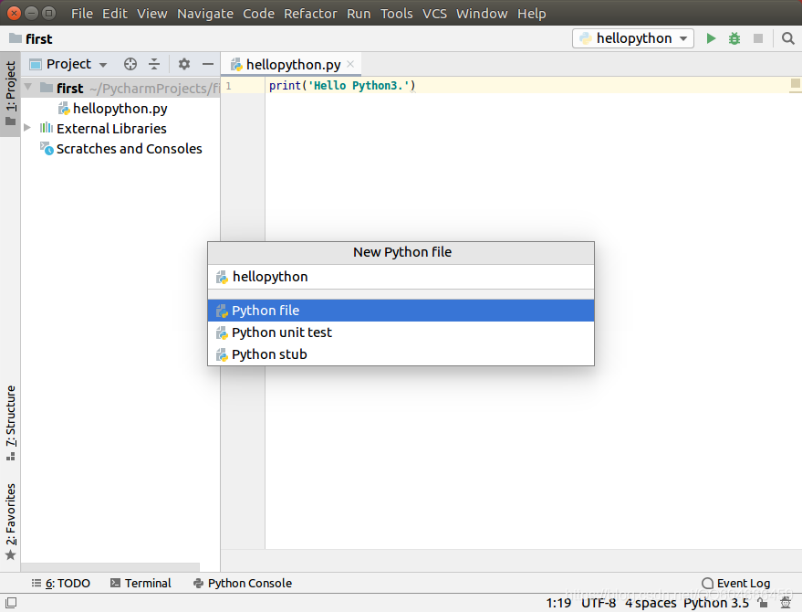Open the File menu
Screen dimensions: 802x612
(82, 14)
